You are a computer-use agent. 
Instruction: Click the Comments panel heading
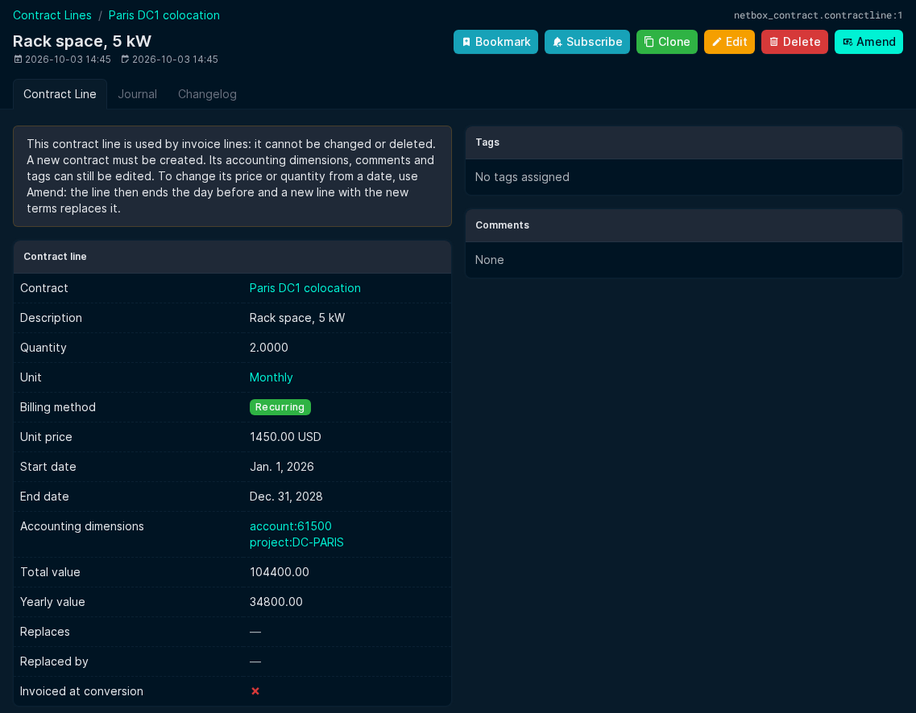tap(503, 225)
